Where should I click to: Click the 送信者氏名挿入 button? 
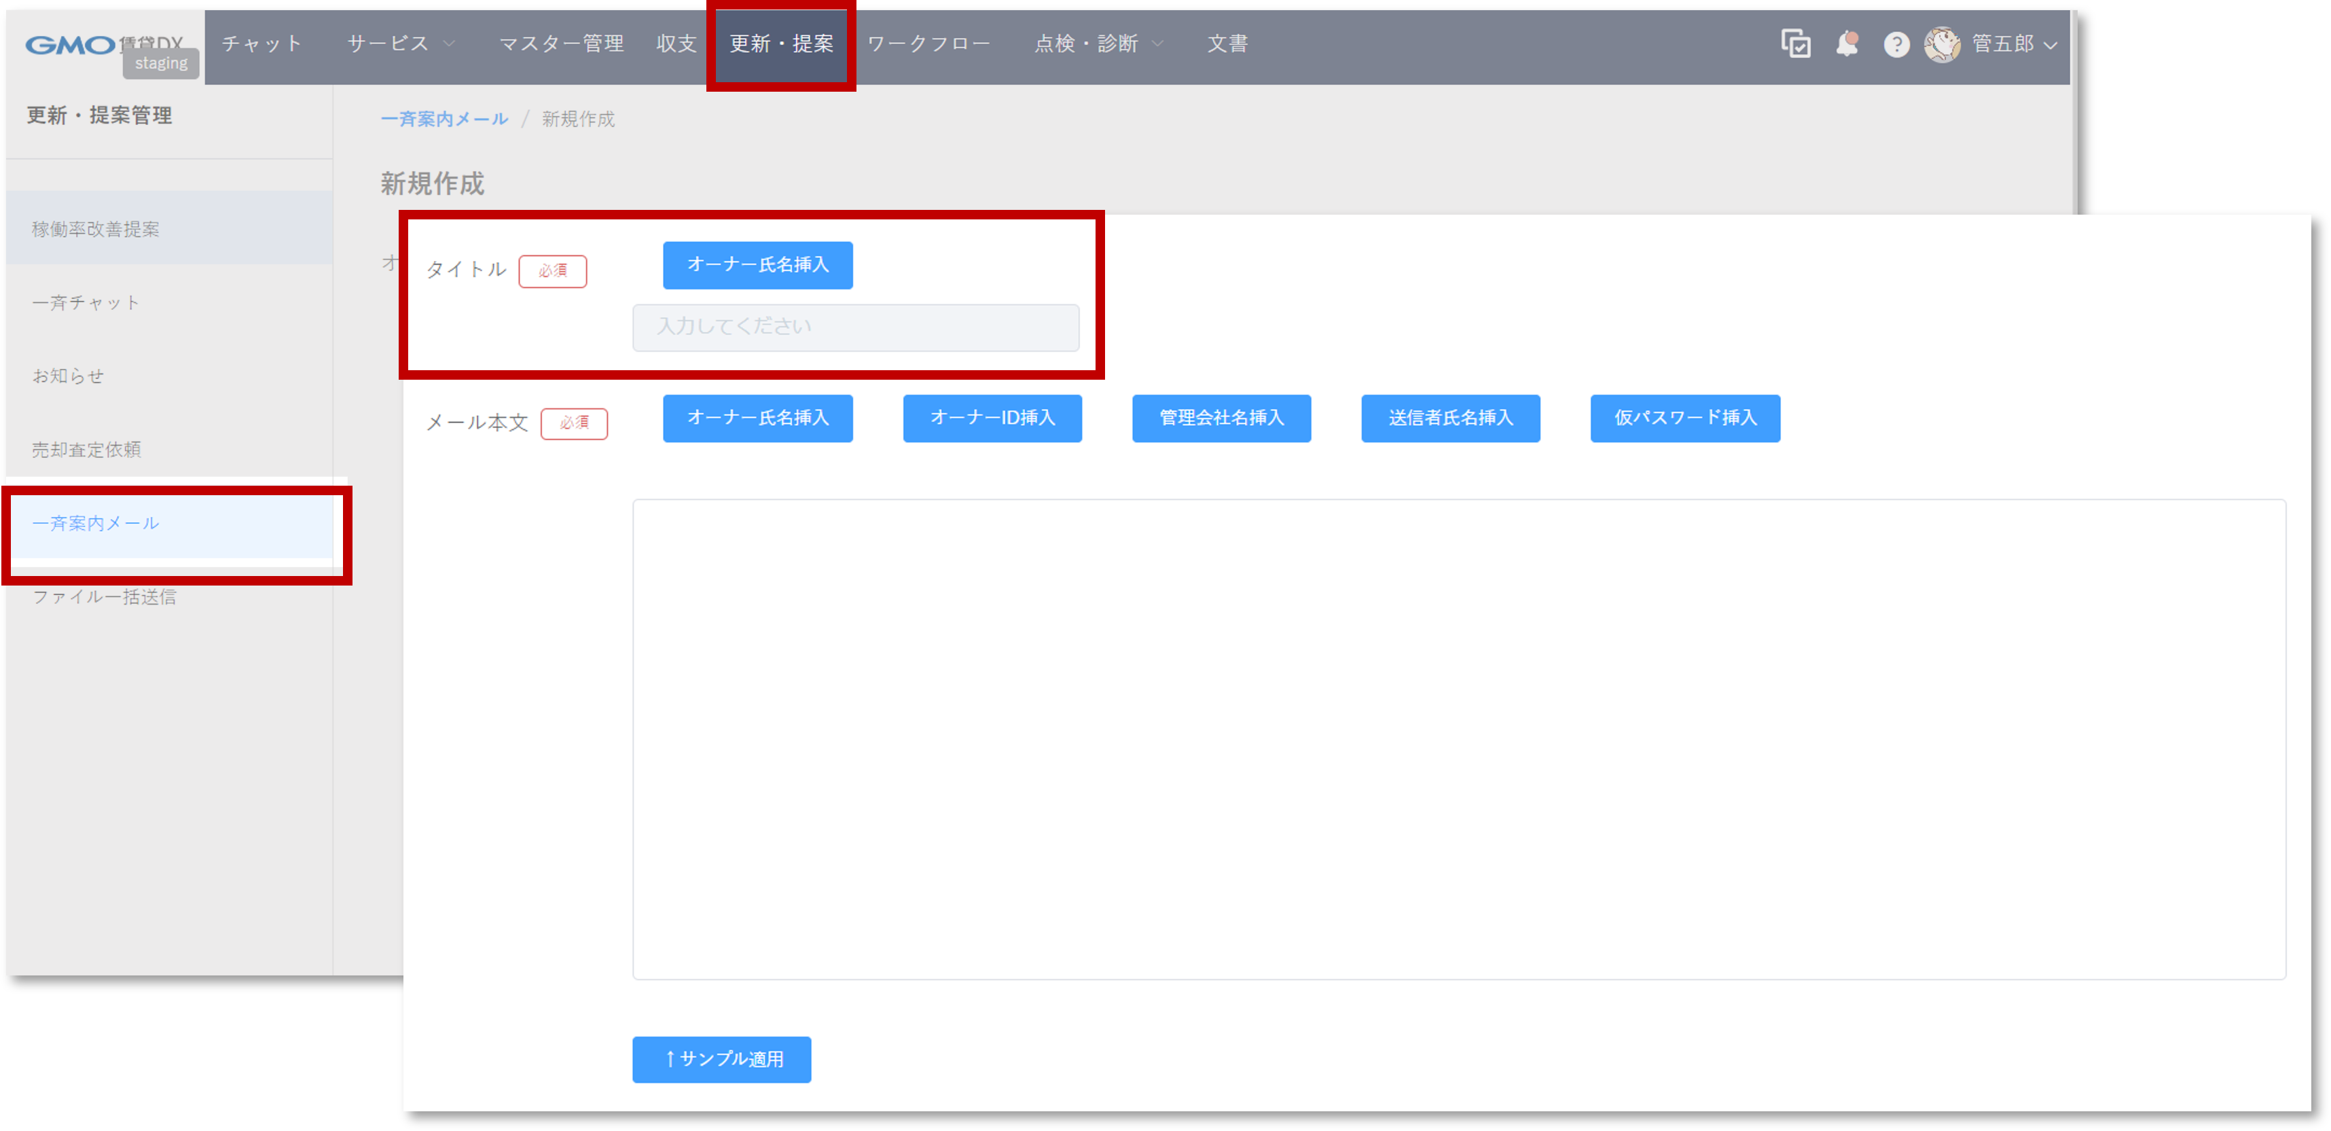pos(1449,418)
